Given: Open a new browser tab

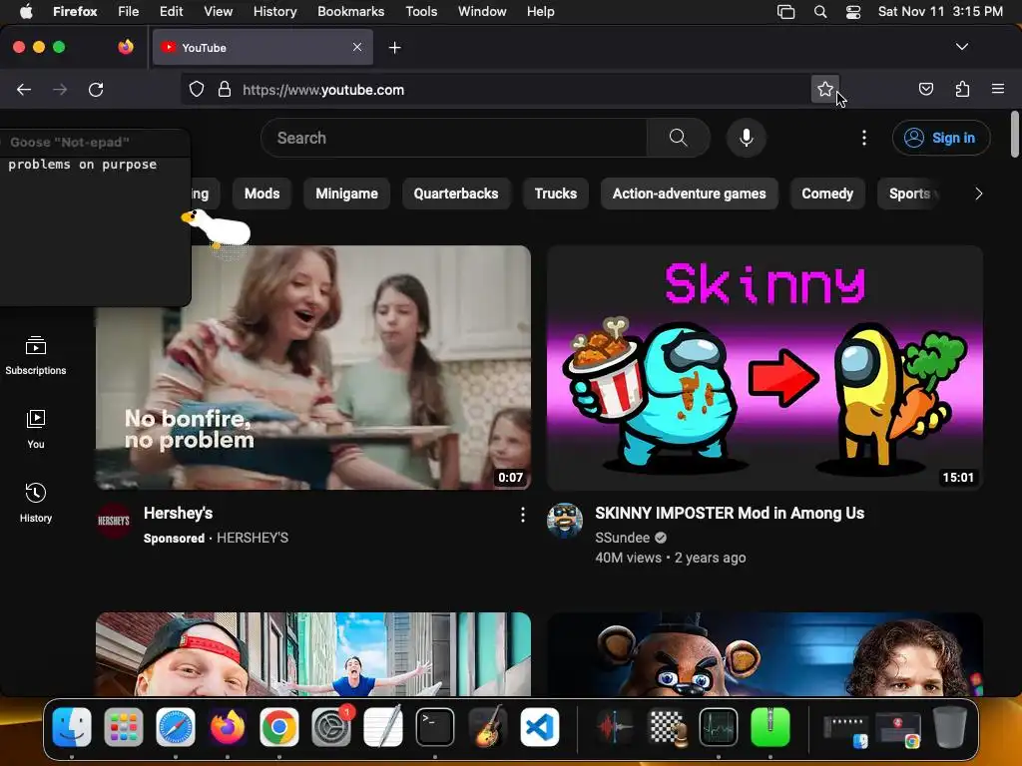Looking at the screenshot, I should tap(394, 48).
